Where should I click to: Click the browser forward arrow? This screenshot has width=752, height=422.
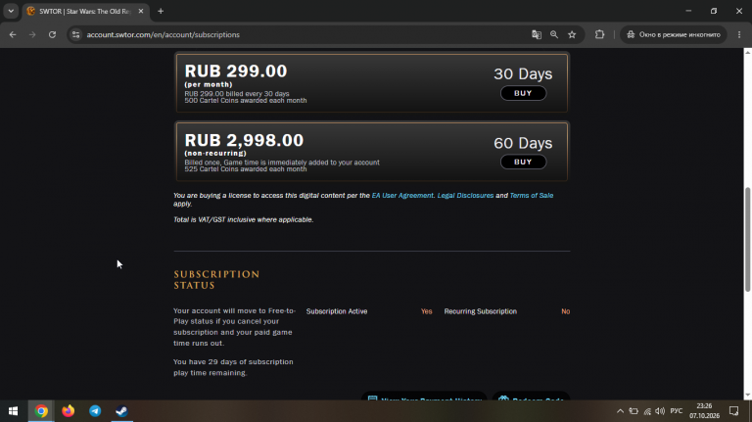click(32, 34)
